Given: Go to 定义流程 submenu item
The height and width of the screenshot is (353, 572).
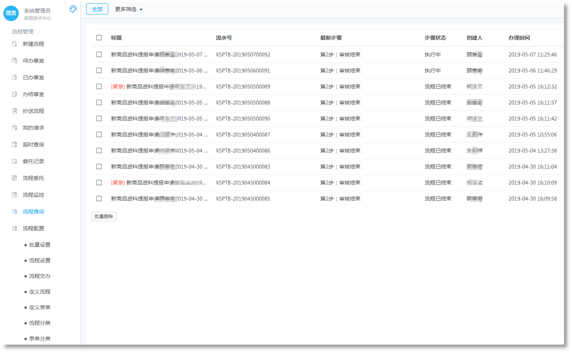Looking at the screenshot, I should (x=40, y=292).
